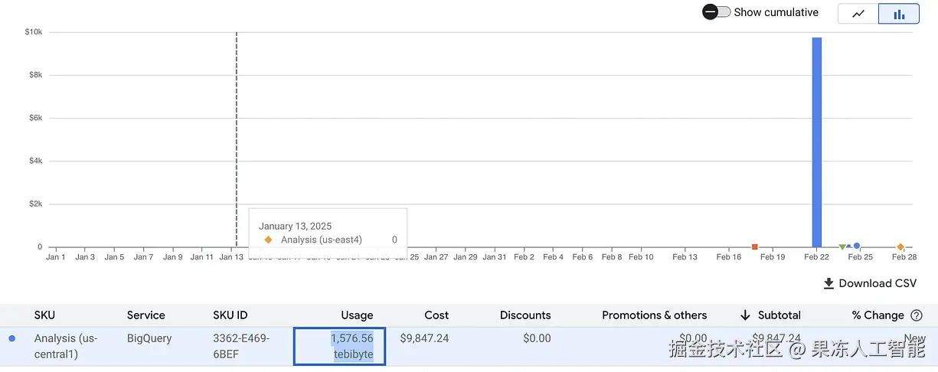
Task: Click the blue dot beside Analysis (us-central1)
Action: coord(12,338)
